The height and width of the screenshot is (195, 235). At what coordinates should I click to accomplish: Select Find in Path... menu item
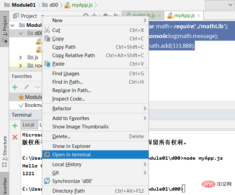pos(95,82)
